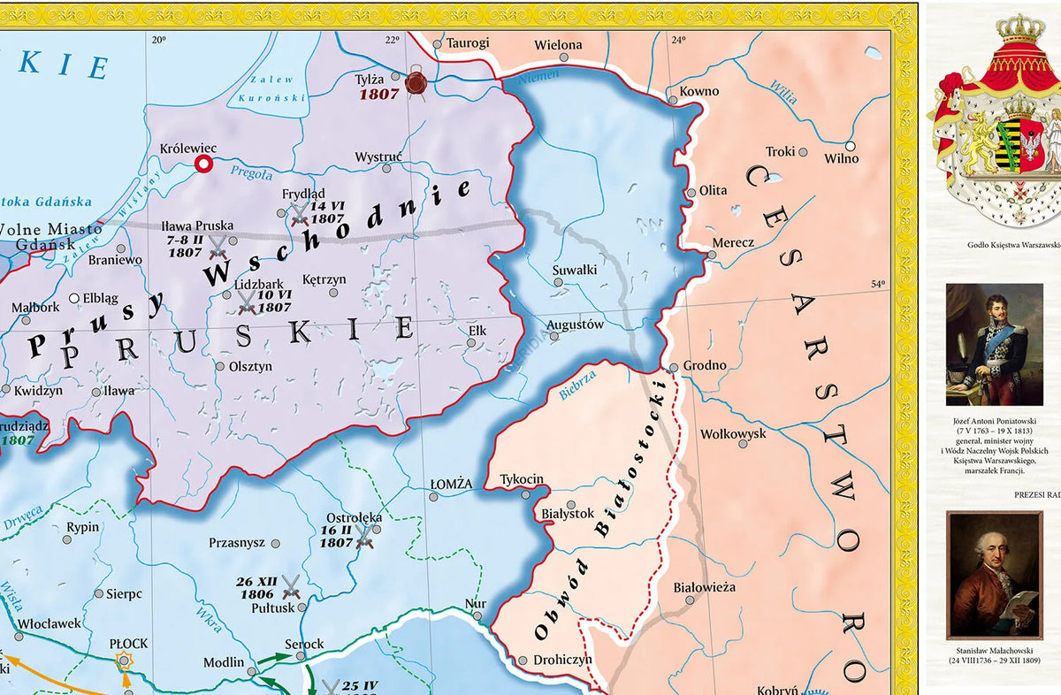This screenshot has height=695, width=1061.
Task: Click the Pregoła river label
Action: (252, 175)
